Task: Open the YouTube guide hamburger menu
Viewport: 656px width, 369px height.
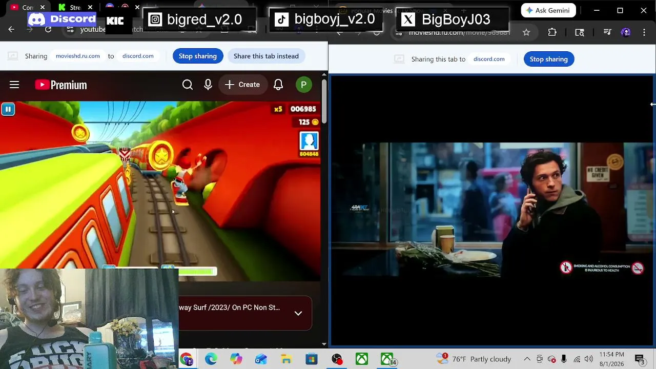Action: 14,85
